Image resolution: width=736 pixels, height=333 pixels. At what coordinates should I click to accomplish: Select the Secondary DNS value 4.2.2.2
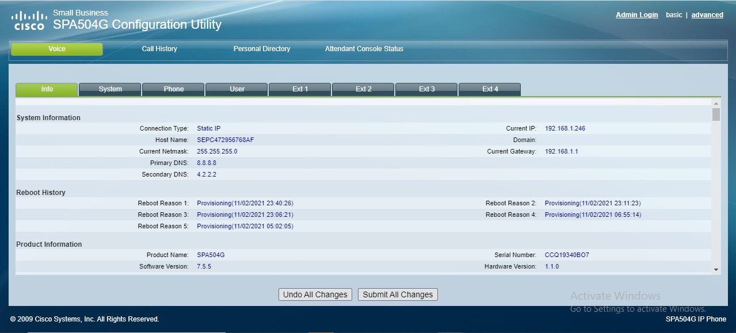point(207,174)
